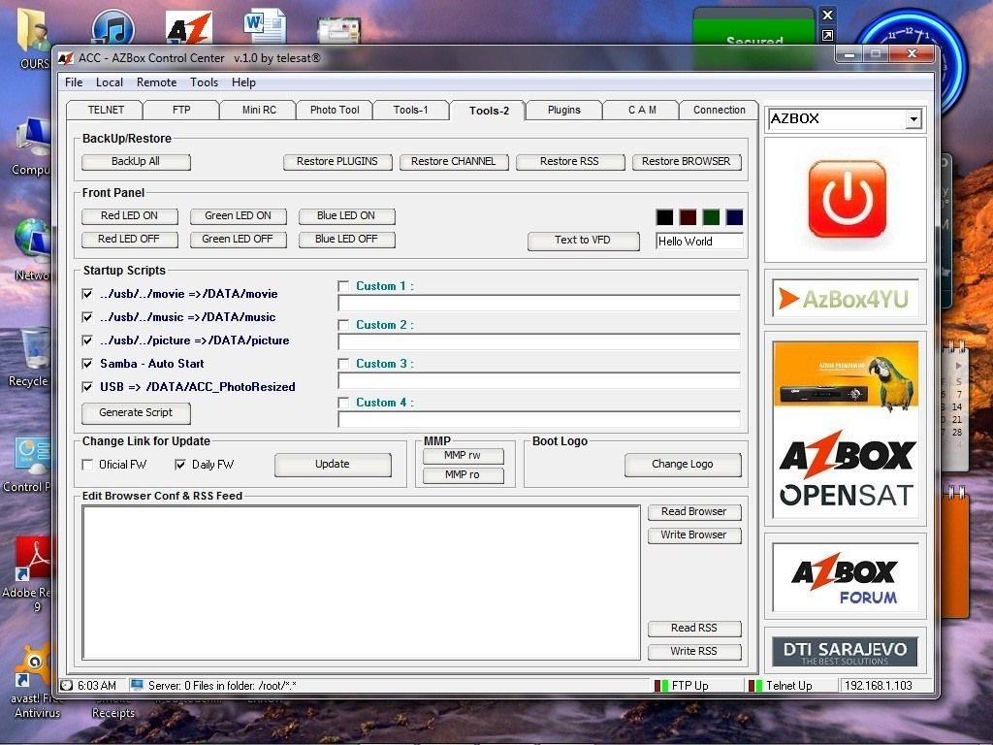Open the Local menu
This screenshot has width=993, height=745.
click(x=110, y=82)
